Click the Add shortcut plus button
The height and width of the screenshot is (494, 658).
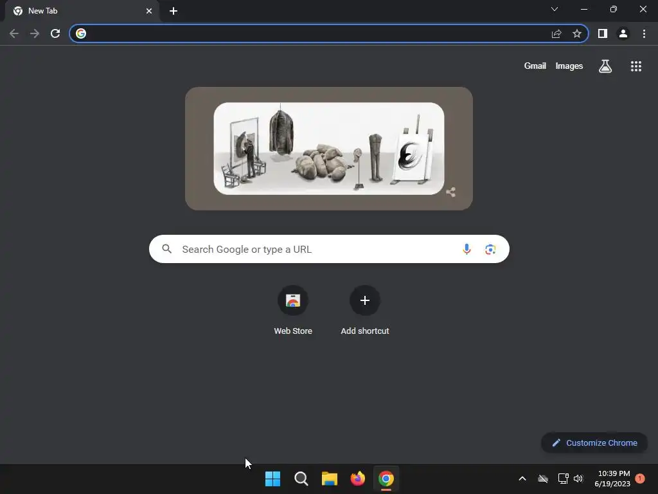coord(365,300)
